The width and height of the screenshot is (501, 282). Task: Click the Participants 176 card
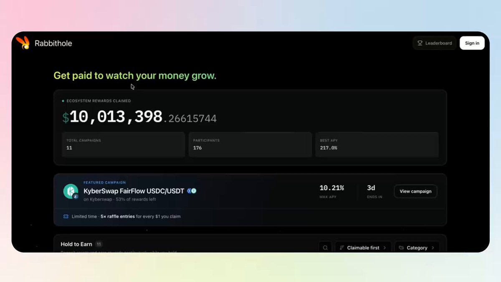[x=250, y=145]
